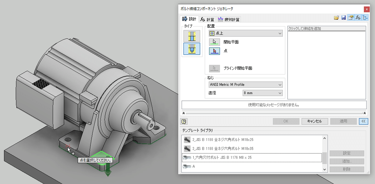Click the template list scroll down arrow
This screenshot has width=375, height=184.
(x=325, y=169)
